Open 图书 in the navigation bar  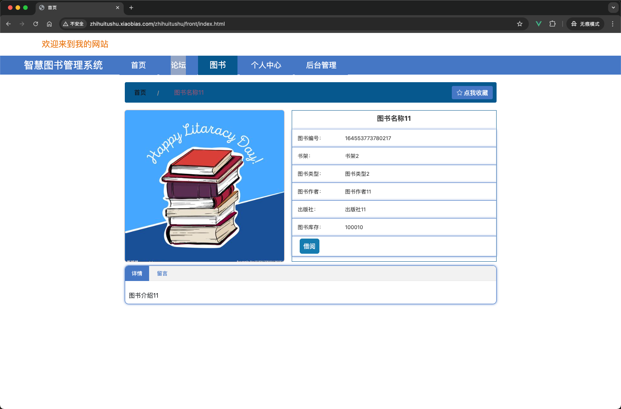218,65
